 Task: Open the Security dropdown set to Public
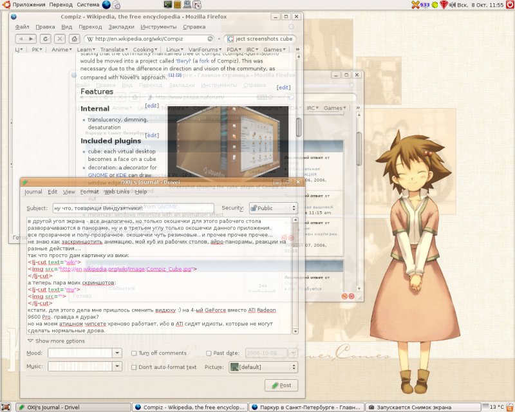[273, 208]
